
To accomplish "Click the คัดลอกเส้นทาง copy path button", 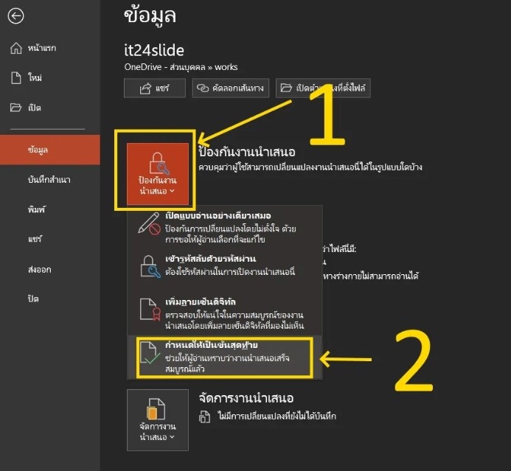I will tap(230, 88).
